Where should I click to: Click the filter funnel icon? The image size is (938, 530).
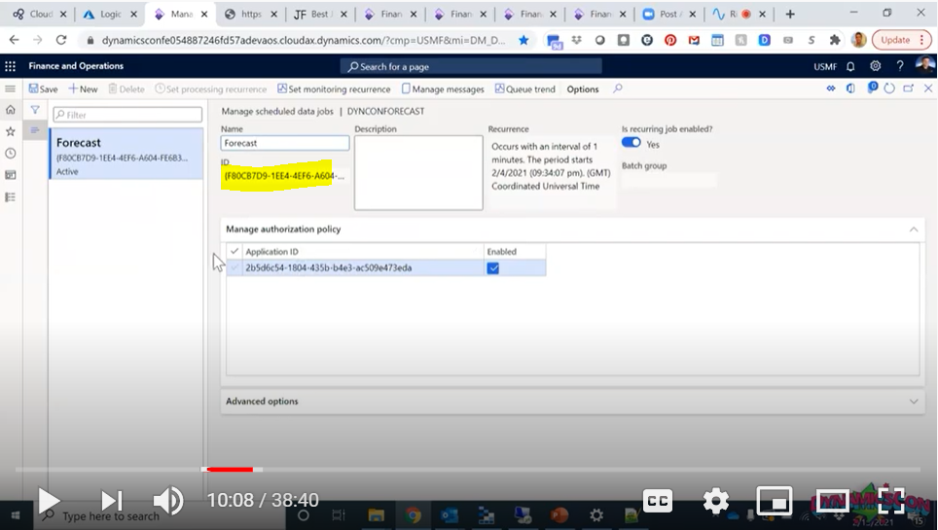point(35,110)
